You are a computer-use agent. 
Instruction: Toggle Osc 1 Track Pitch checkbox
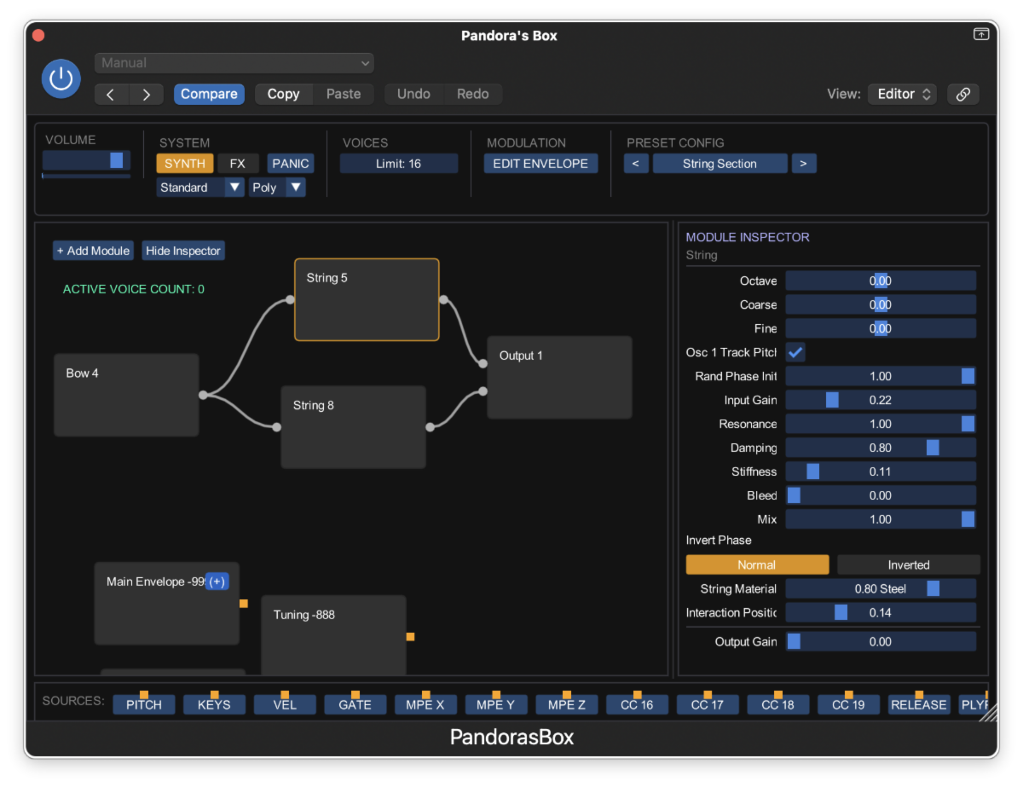coord(795,352)
